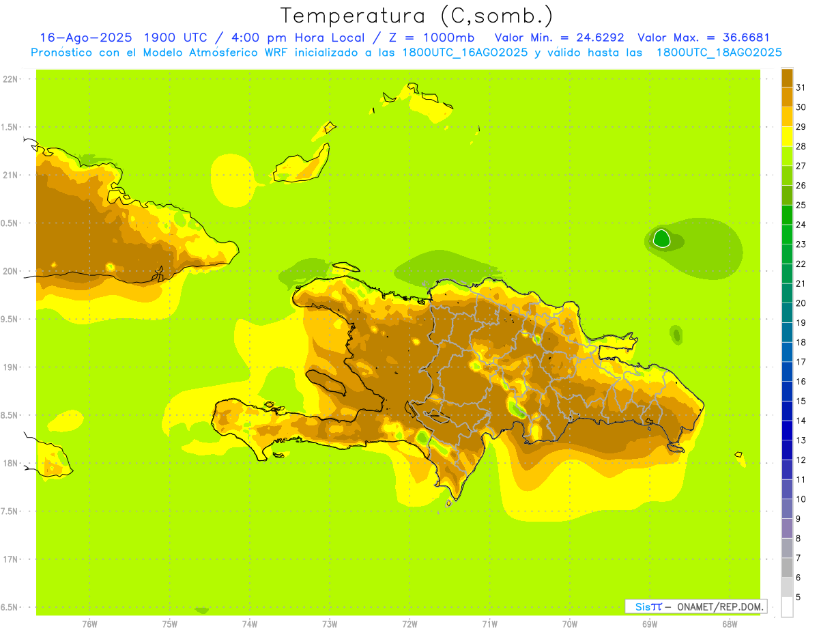The width and height of the screenshot is (819, 633).
Task: Click the '74W' longitude label
Action: (x=249, y=623)
